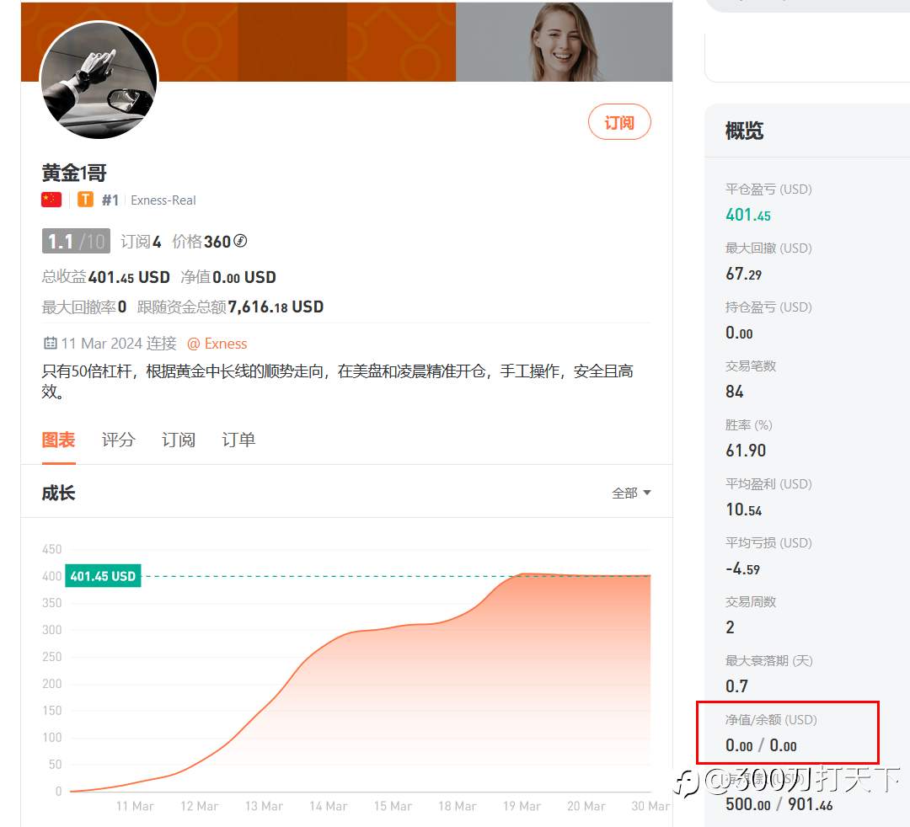The height and width of the screenshot is (827, 910).
Task: Click the 成长 chart heading
Action: click(x=59, y=493)
